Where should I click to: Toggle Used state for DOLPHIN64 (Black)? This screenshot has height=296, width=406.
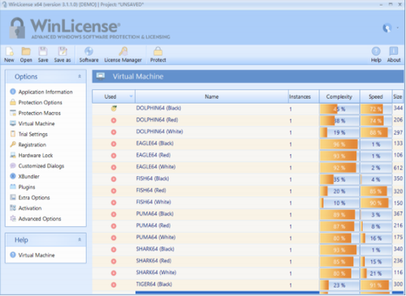point(114,109)
